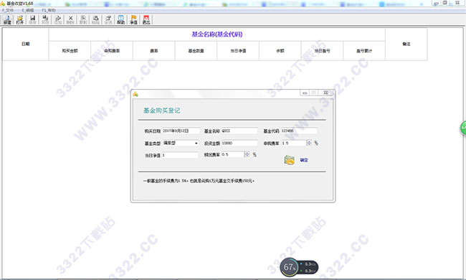Screen dimensions: 466x280
Task: Click the 购买日期 date field
Action: coord(181,131)
